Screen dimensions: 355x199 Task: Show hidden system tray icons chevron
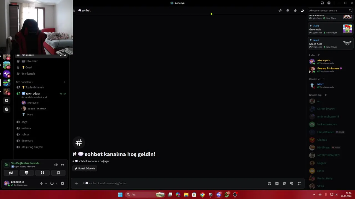point(314,195)
